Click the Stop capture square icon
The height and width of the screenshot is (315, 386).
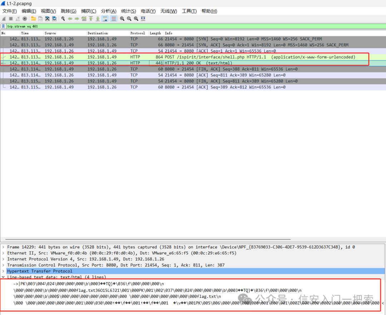tap(11, 19)
